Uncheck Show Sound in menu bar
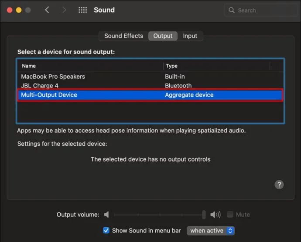The height and width of the screenshot is (242, 301). (106, 230)
